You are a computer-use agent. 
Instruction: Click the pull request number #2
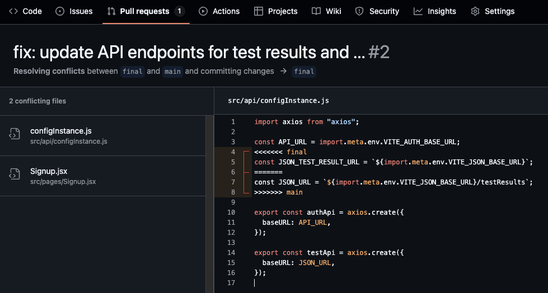pos(379,53)
